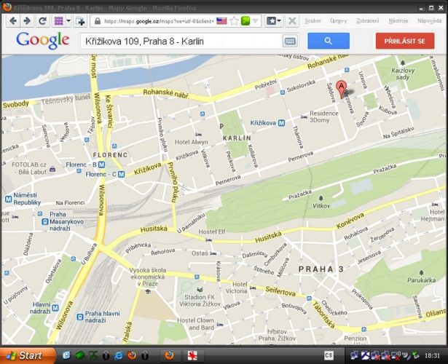448x364 pixels.
Task: Open the Nástroje menu
Action: (398, 21)
